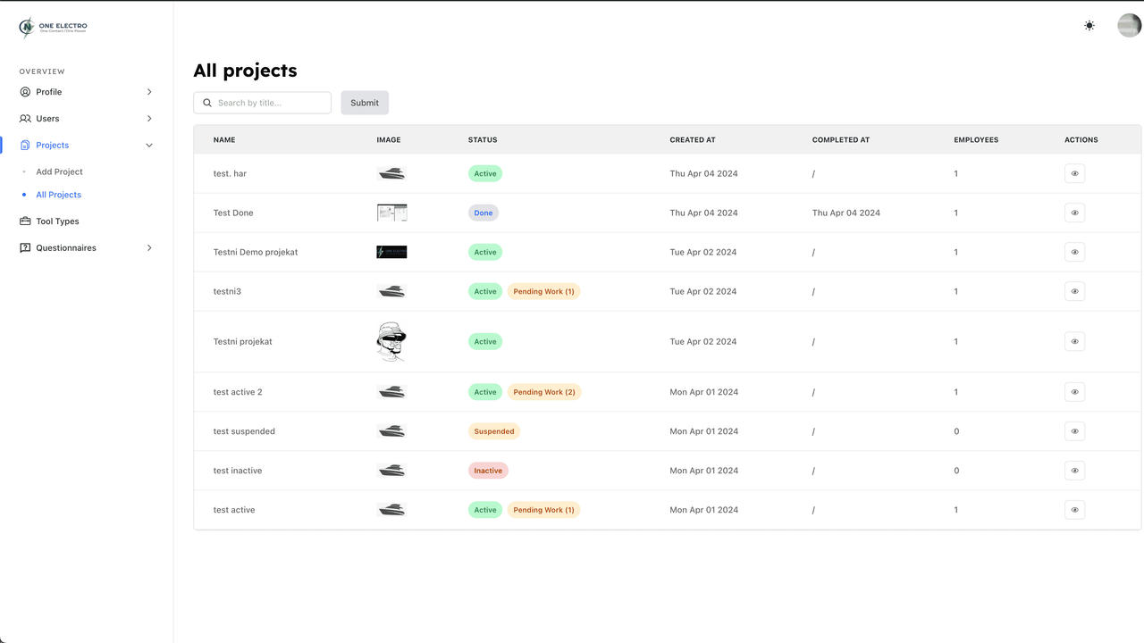Click the Questionnaires icon in sidebar
Viewport: 1144px width, 643px height.
(25, 248)
